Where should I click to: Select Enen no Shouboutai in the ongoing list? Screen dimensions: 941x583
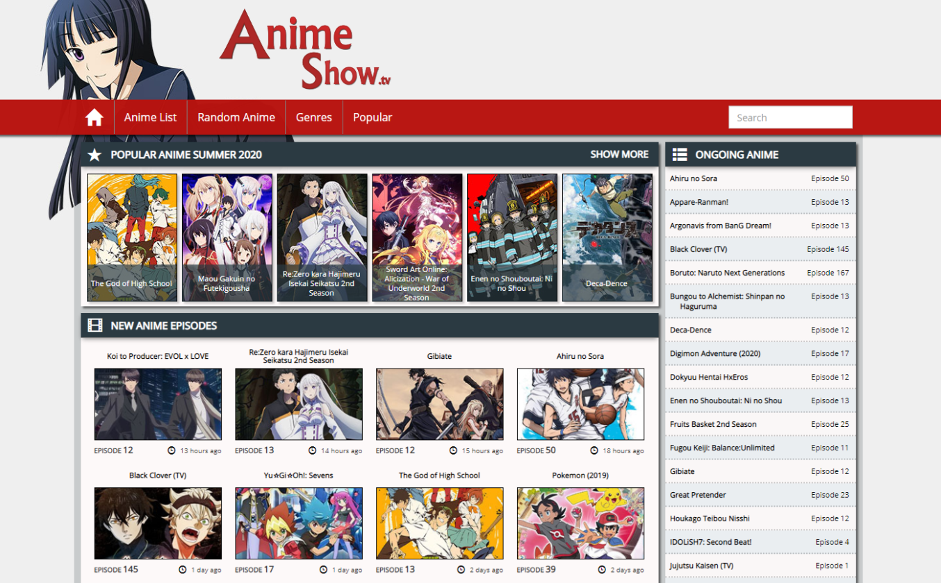click(x=726, y=400)
